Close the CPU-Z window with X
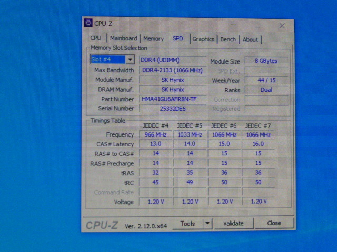Screen dimensions: 337x252 [x=282, y=26]
